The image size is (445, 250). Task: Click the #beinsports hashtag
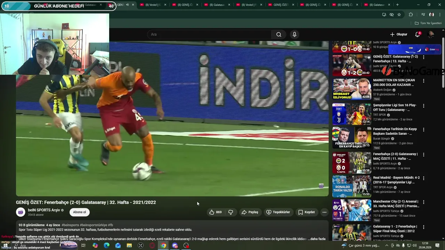tap(70, 225)
